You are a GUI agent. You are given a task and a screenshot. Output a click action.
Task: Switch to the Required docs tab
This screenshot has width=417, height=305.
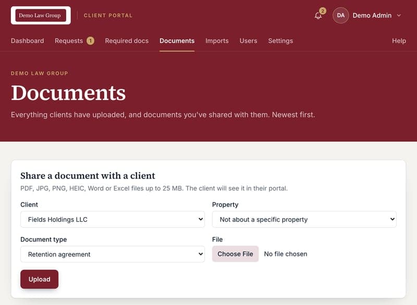(127, 41)
